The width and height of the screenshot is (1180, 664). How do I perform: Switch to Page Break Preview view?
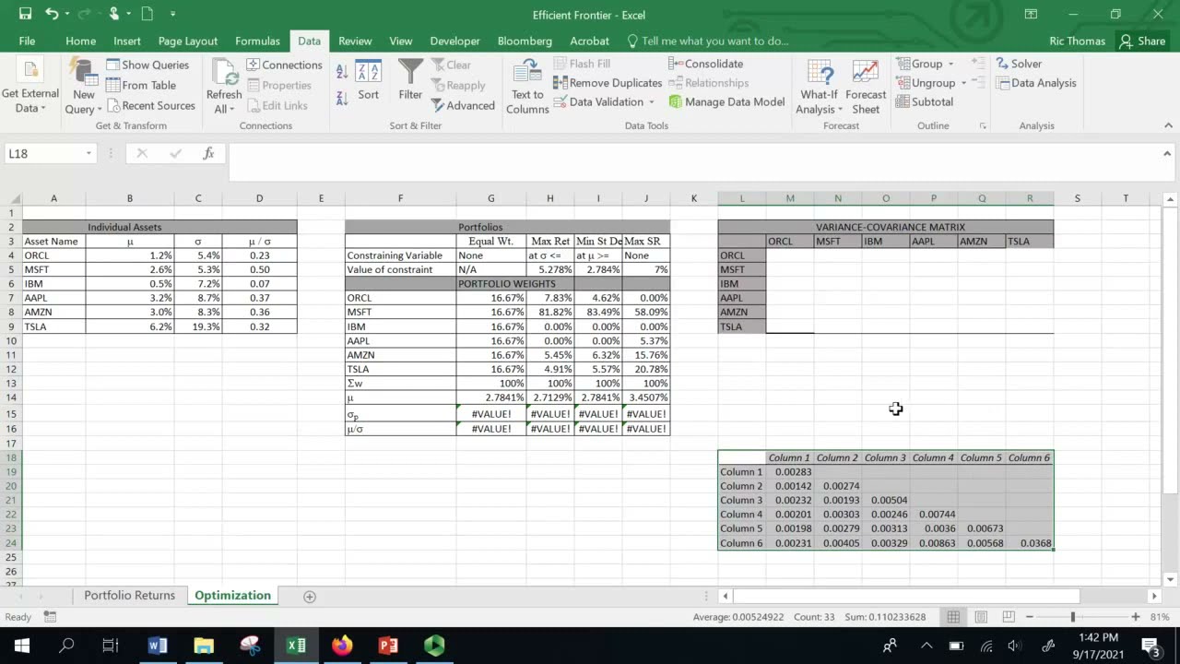click(1009, 616)
